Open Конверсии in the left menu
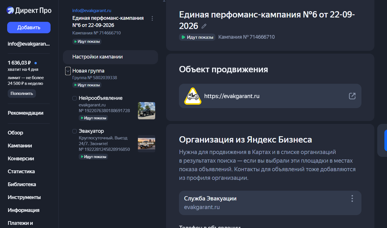The image size is (387, 228). click(21, 159)
